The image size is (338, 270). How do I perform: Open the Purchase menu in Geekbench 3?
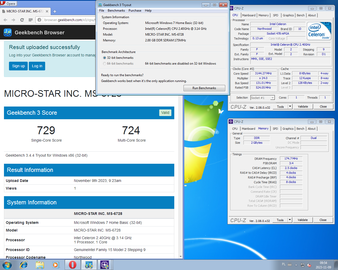[x=135, y=11]
